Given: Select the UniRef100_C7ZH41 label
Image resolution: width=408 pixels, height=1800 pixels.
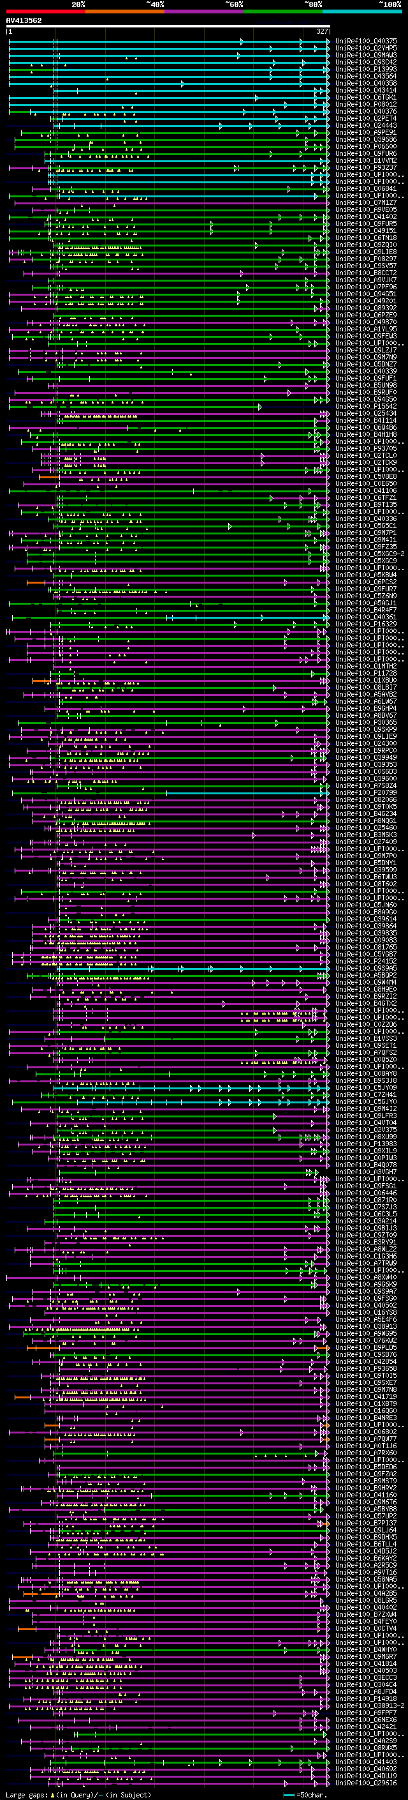Looking at the screenshot, I should [366, 1095].
